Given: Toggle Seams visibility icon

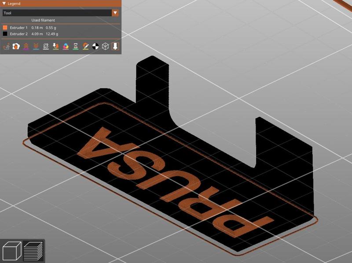Looking at the screenshot, I should tap(46, 46).
